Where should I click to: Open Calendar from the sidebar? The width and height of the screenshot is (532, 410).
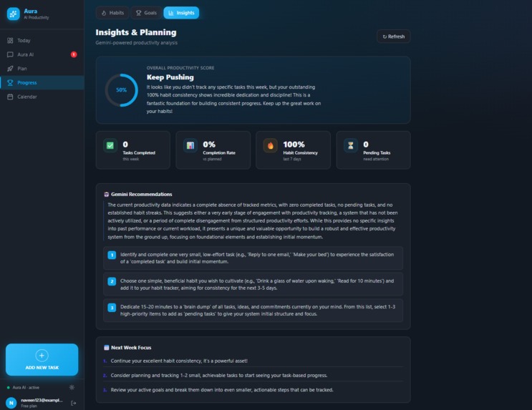(x=42, y=97)
